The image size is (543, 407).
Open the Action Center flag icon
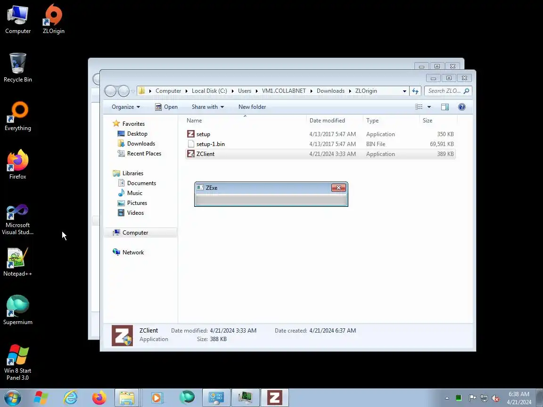coord(472,398)
